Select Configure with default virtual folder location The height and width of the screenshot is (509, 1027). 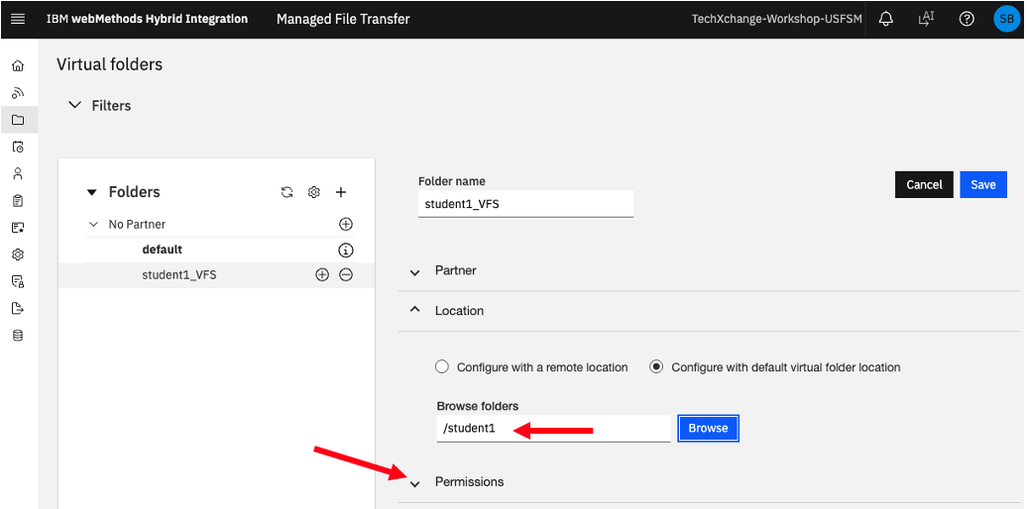click(x=775, y=367)
